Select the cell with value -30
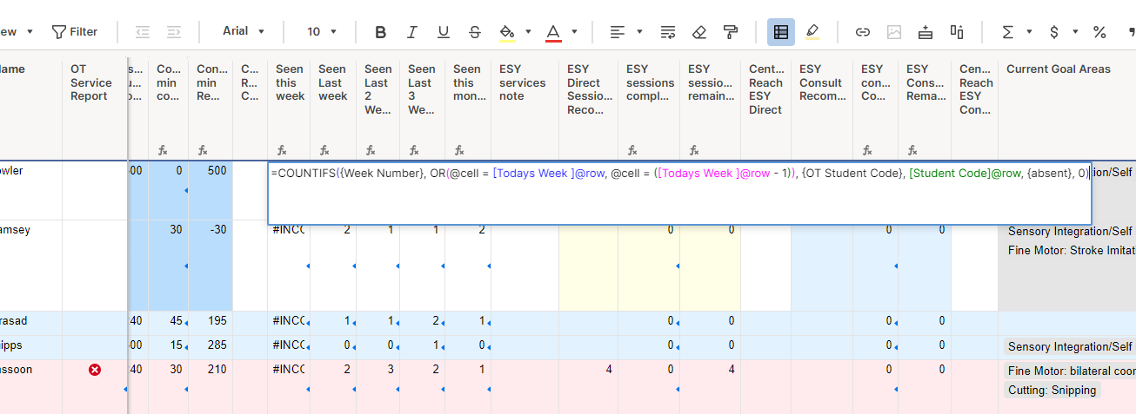 pyautogui.click(x=210, y=266)
